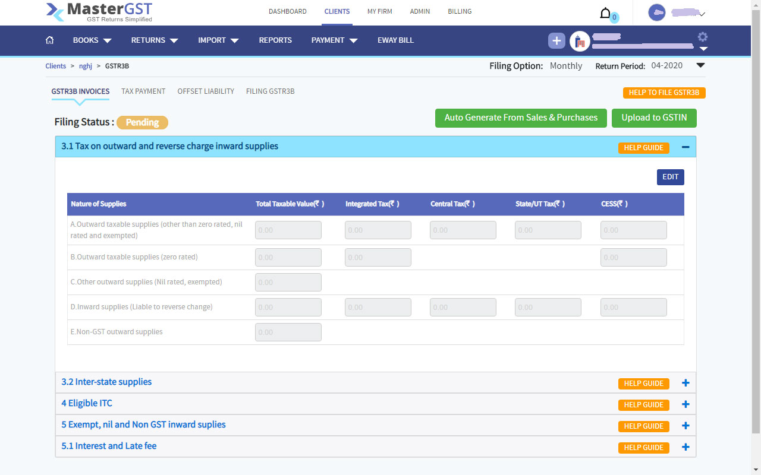Screen dimensions: 761x475
Task: Expand the 3.2 Inter-state supplies section
Action: 685,383
